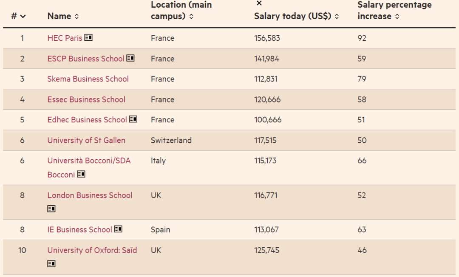Screen dimensions: 459x277
Task: Click the profile icon beside HEC Paris
Action: [88, 37]
